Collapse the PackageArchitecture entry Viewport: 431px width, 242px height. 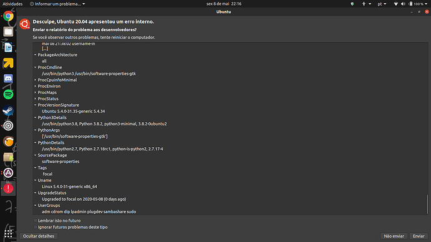(x=35, y=55)
